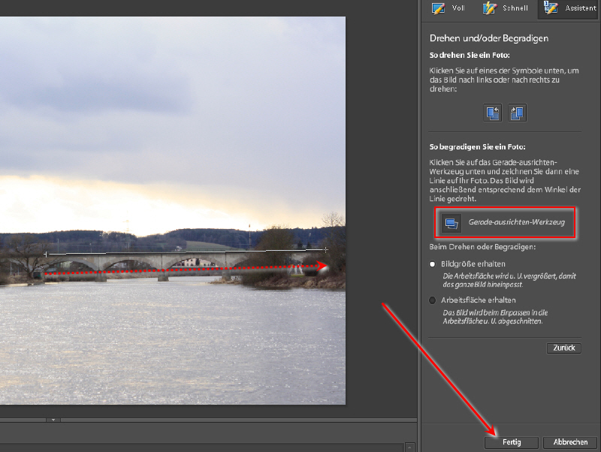Rotate the photo left with the rotate icon
Image resolution: width=601 pixels, height=452 pixels.
[494, 113]
